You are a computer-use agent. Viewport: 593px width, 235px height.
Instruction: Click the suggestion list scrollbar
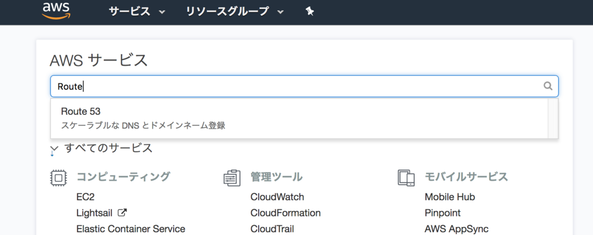click(553, 118)
